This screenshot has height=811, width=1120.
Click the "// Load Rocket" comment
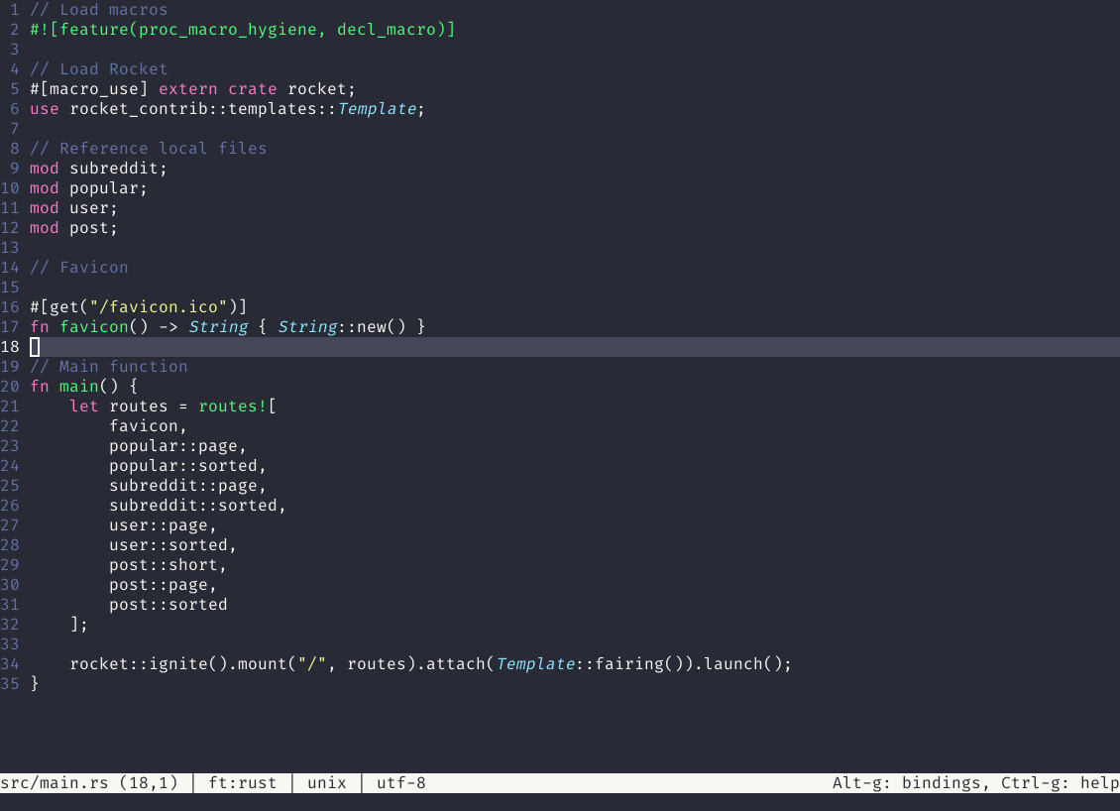(98, 69)
